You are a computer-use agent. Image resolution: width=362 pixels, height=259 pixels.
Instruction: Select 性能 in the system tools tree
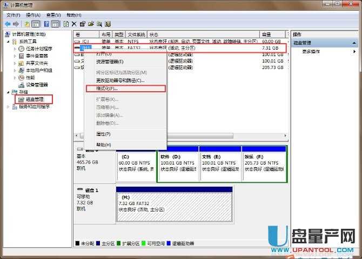[30, 77]
